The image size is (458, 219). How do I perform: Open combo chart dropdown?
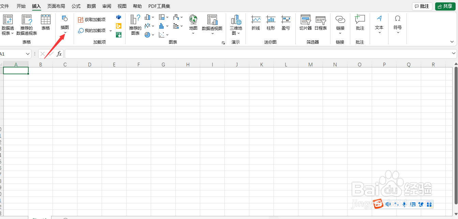[x=178, y=26]
